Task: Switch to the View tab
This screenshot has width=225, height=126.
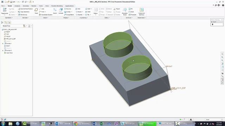Action: (x=47, y=6)
